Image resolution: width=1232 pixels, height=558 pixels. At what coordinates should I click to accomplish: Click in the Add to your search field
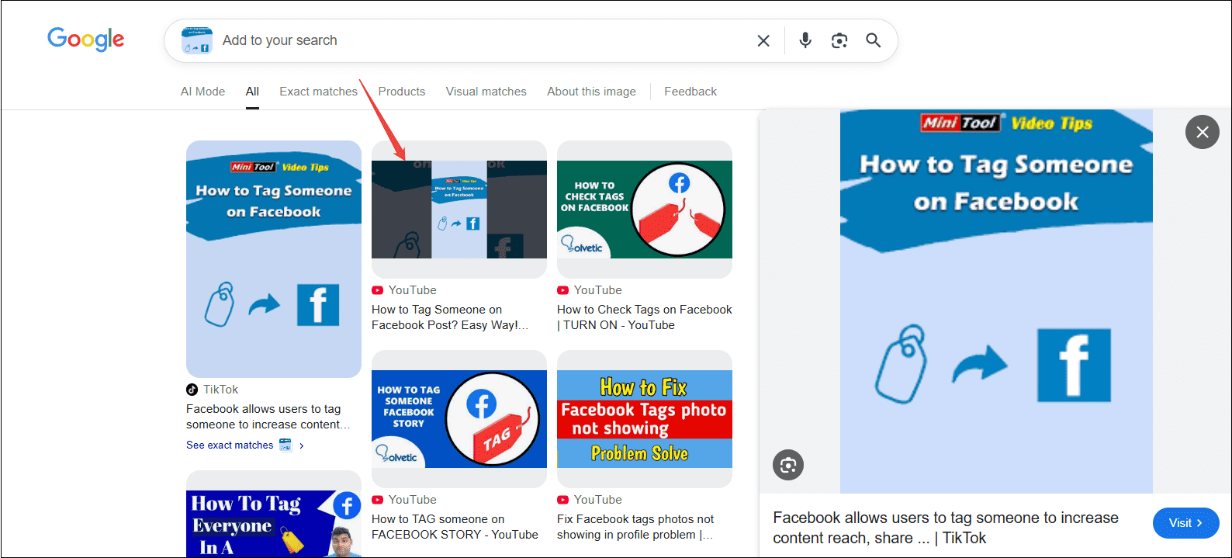click(481, 40)
